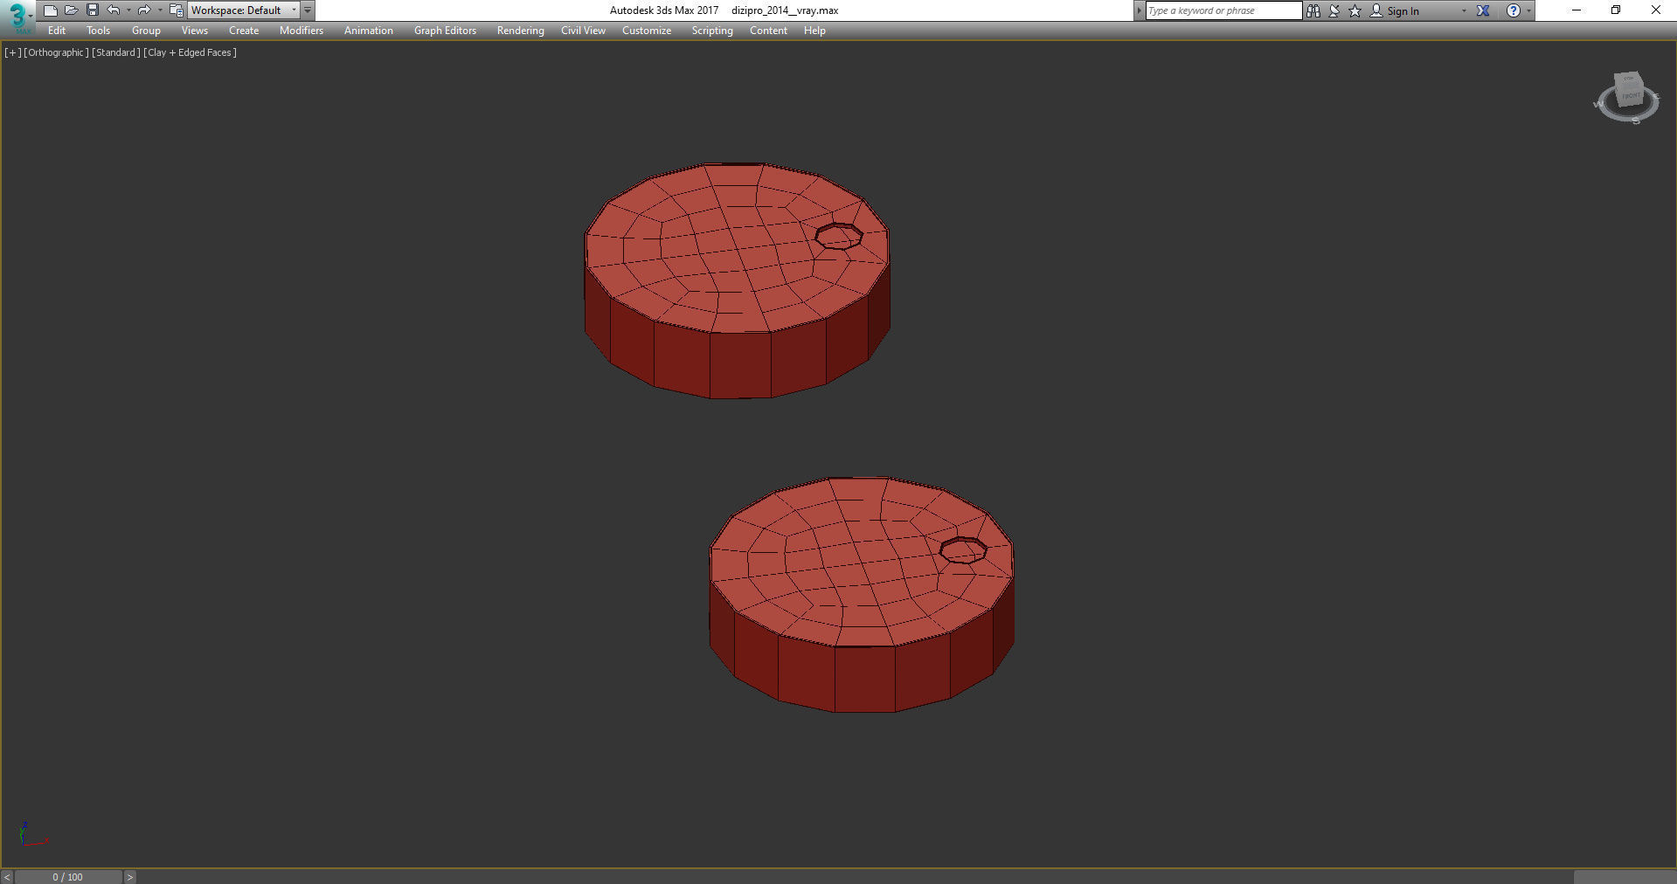Click the small hole on upper cylinder
Screen dimensions: 1677x884
[839, 236]
